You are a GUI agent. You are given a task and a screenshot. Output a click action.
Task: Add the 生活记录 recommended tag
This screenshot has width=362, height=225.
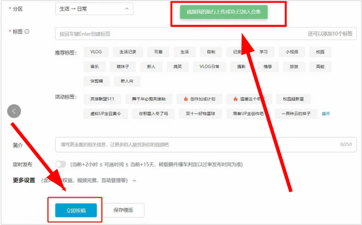(128, 52)
